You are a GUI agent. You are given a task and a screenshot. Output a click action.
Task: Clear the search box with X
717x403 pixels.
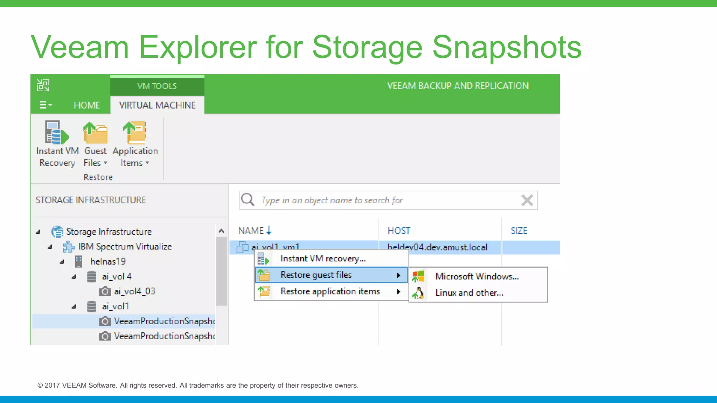[x=527, y=200]
